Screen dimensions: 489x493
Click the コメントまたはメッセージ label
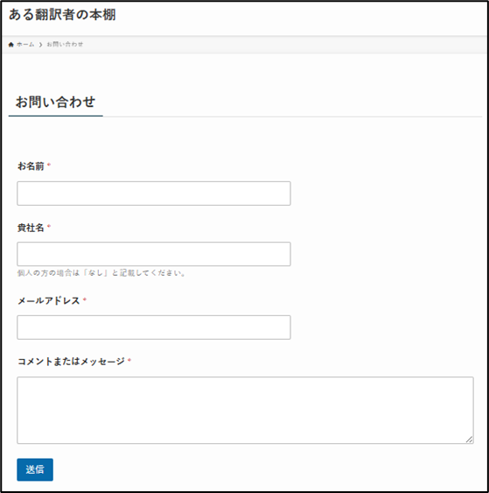tap(71, 362)
